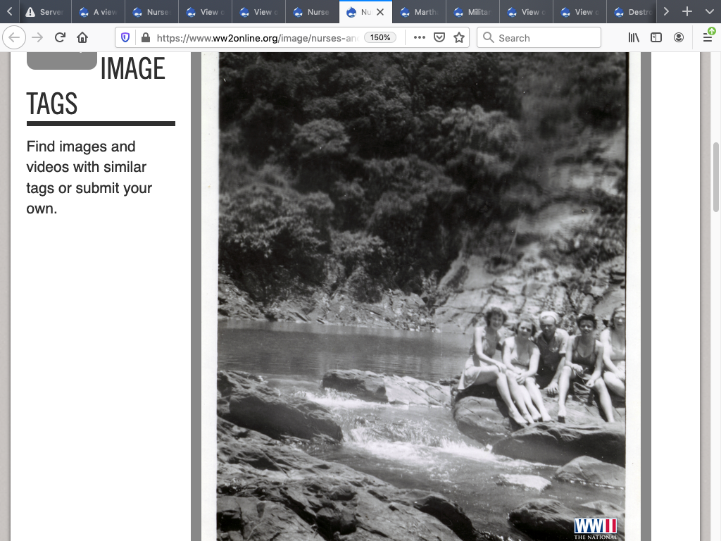Click the browser back button

(x=15, y=38)
